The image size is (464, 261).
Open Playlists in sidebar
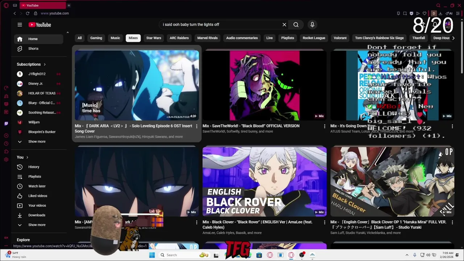point(39,177)
